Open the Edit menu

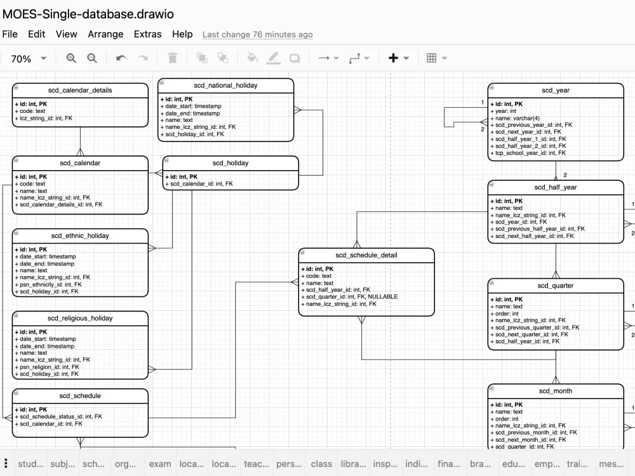tap(36, 34)
